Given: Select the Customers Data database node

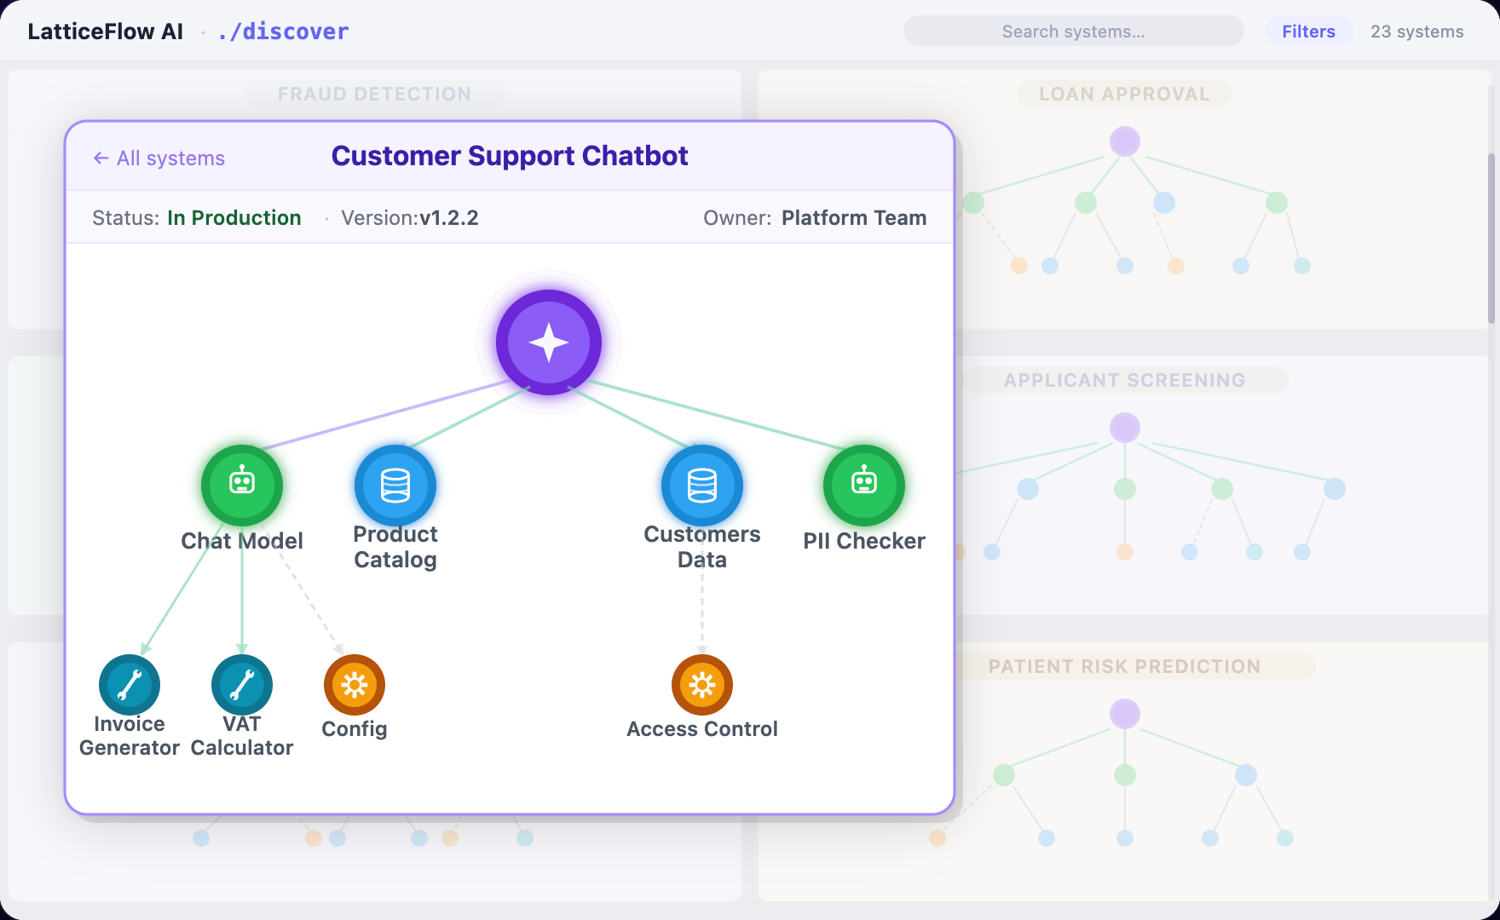Looking at the screenshot, I should pos(702,485).
